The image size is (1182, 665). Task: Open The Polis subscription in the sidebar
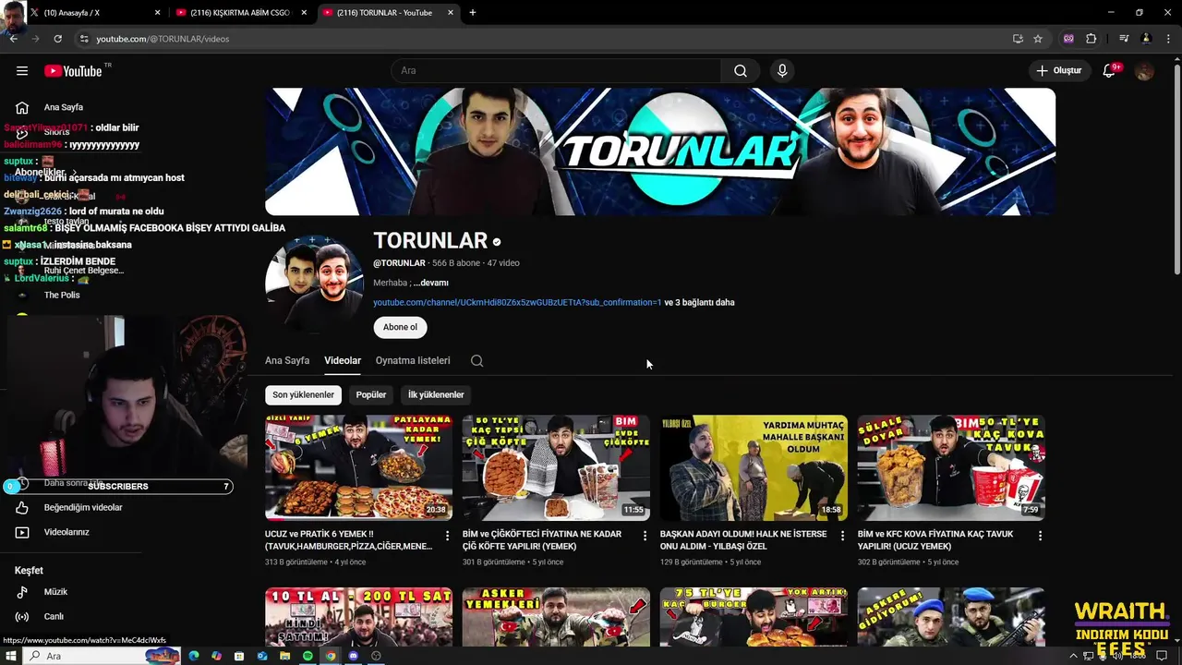[62, 296]
